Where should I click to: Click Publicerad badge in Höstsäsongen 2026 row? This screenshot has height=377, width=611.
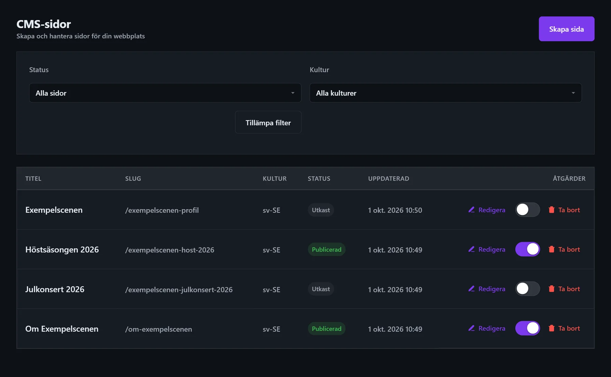[x=327, y=249]
